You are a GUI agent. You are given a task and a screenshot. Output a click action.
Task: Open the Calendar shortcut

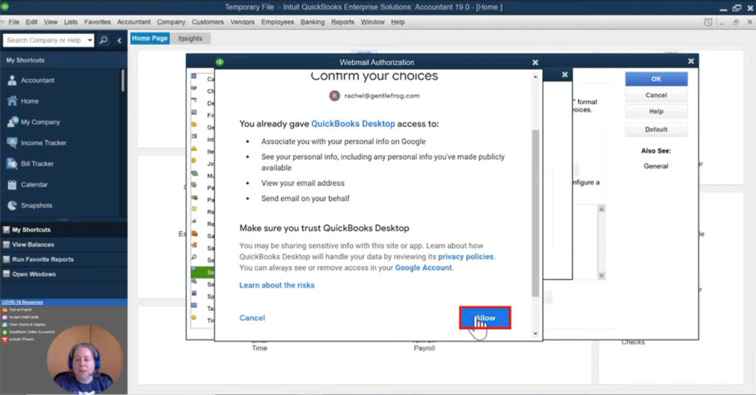click(x=13, y=185)
